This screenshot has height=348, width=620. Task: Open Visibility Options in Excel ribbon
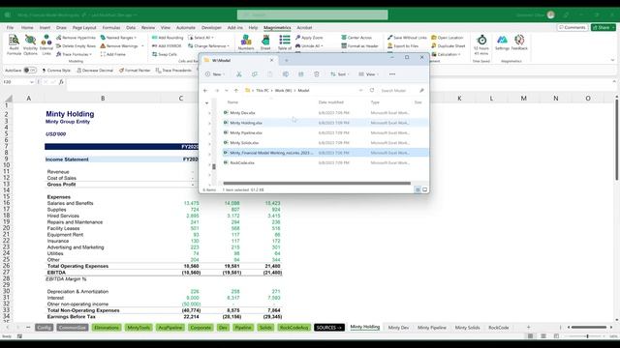[30, 45]
